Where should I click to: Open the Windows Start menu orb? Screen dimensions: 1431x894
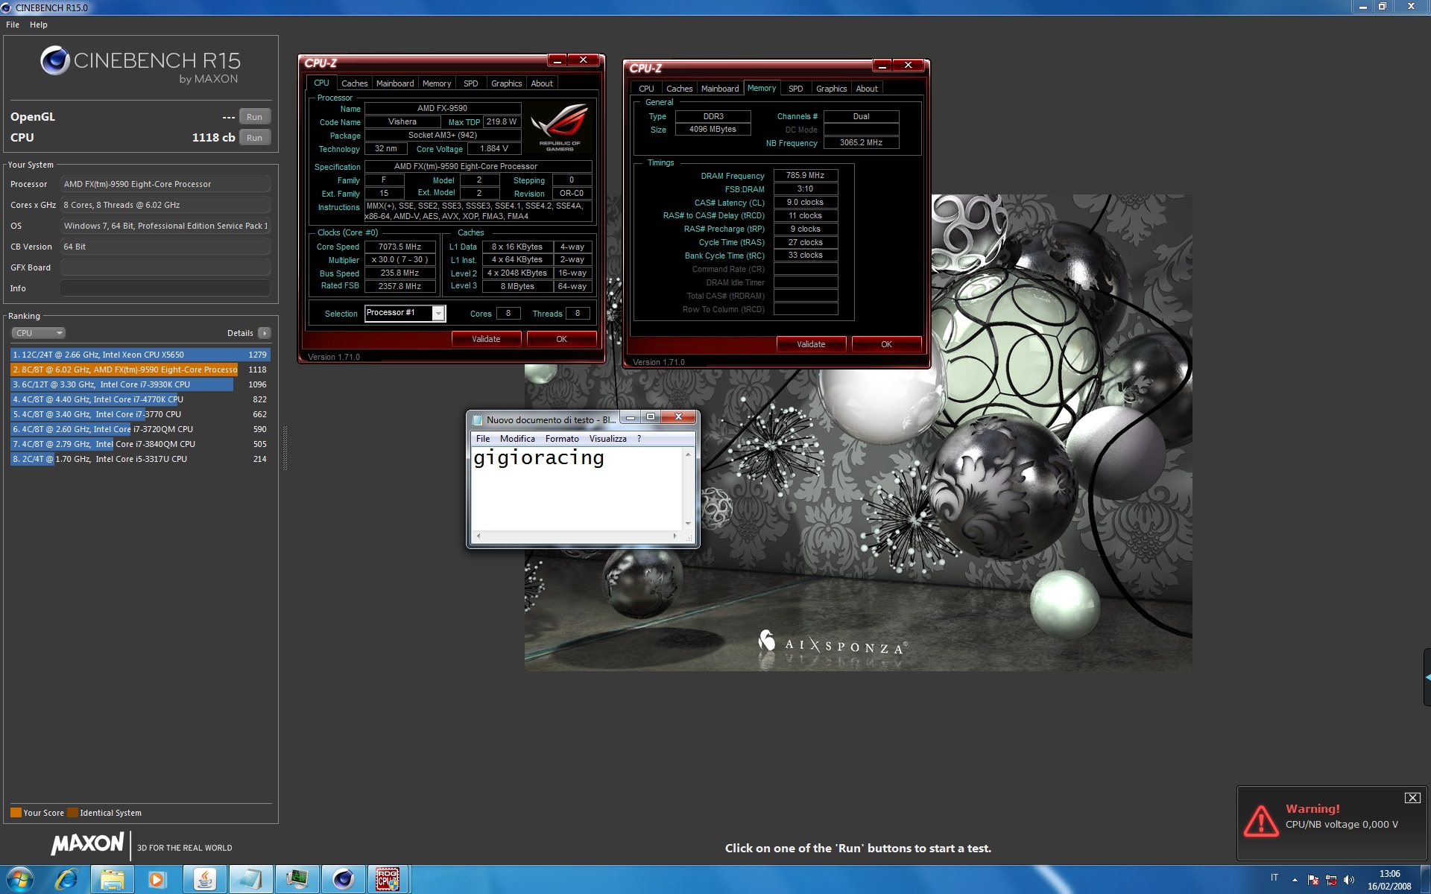(x=20, y=880)
